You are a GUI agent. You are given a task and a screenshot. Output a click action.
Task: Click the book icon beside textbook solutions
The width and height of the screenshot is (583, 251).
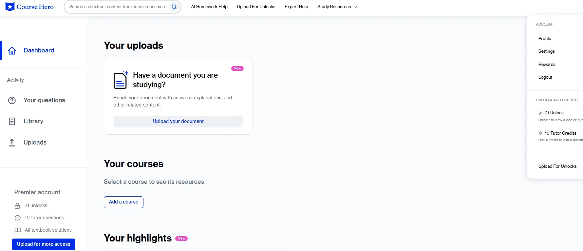coord(18,230)
